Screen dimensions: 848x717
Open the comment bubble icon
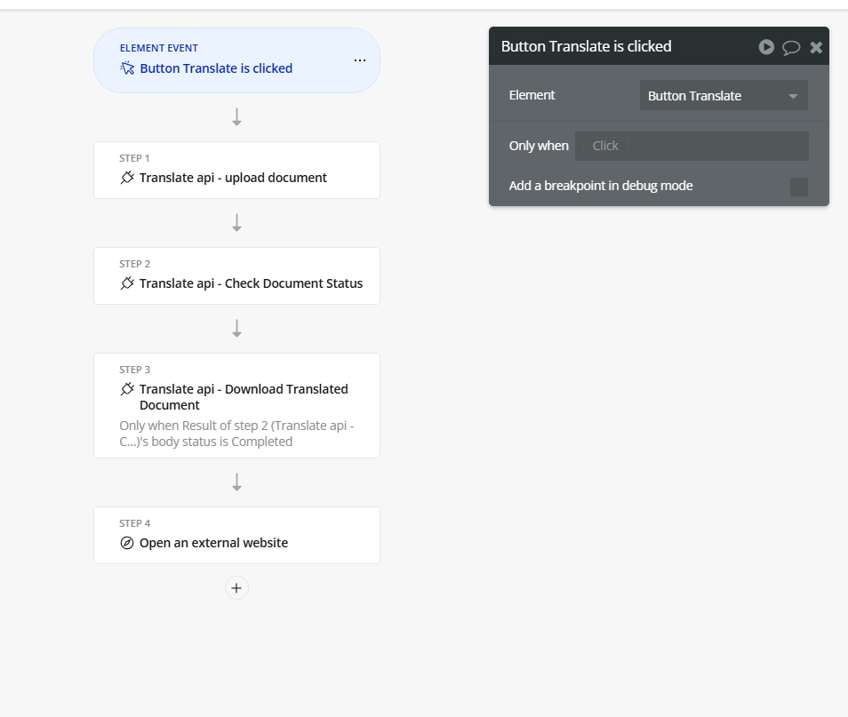[791, 48]
